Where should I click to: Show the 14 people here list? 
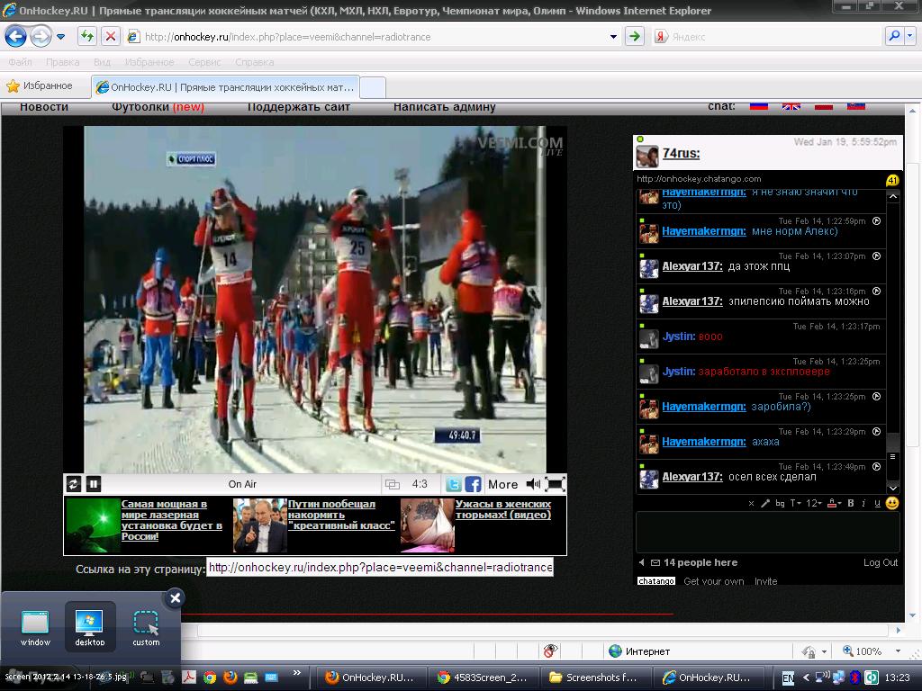point(701,562)
